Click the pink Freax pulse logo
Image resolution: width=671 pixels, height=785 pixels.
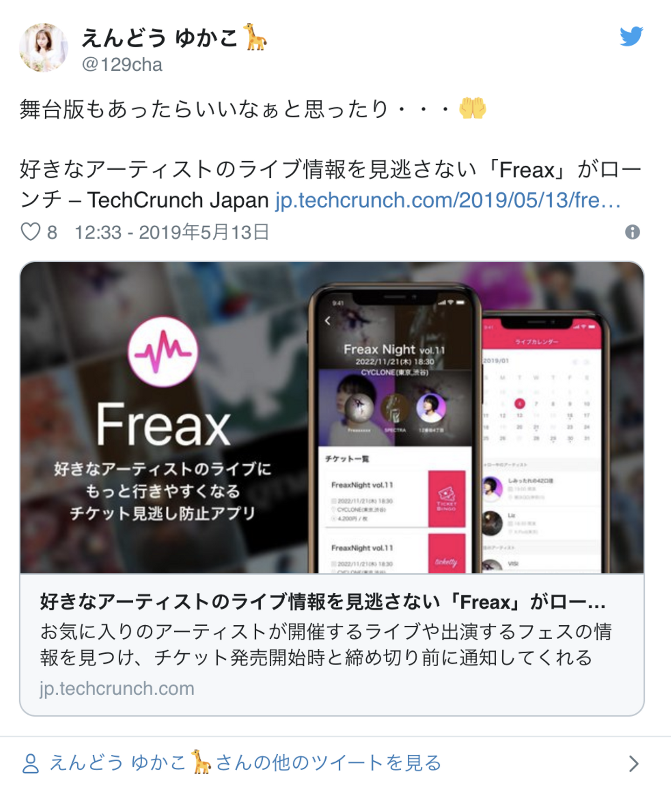click(x=163, y=352)
